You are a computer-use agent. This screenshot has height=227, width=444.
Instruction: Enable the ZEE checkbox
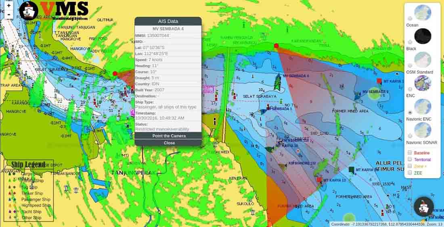410,173
